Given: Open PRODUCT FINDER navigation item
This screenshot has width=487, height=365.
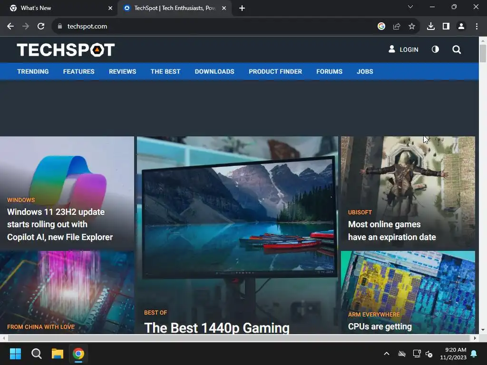Looking at the screenshot, I should pos(275,71).
